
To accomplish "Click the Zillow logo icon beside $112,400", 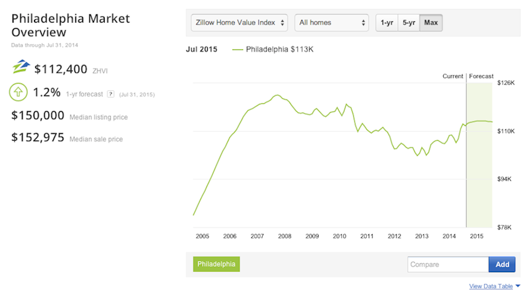I will [x=22, y=68].
